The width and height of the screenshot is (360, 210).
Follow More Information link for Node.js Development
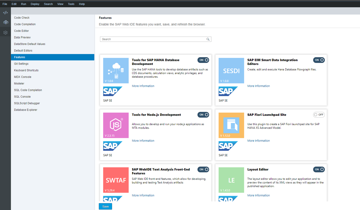[143, 141]
